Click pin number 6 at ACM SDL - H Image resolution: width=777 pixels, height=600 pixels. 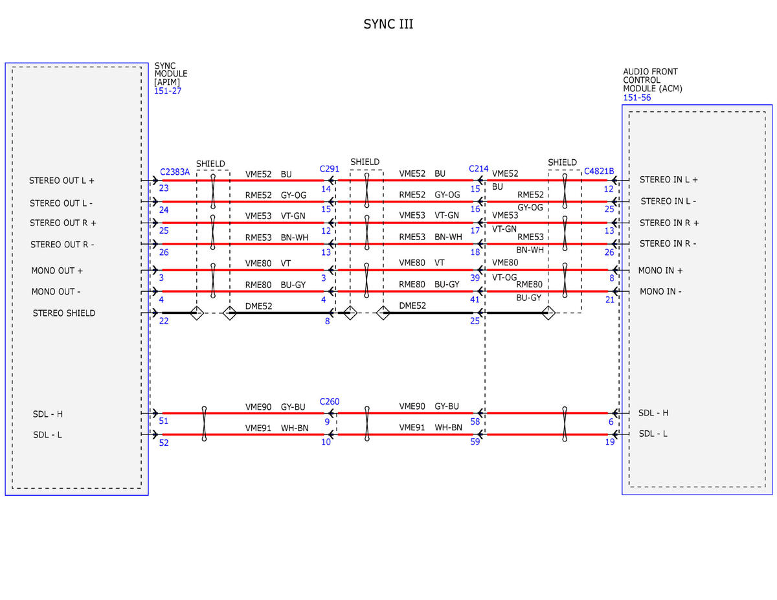pos(611,421)
